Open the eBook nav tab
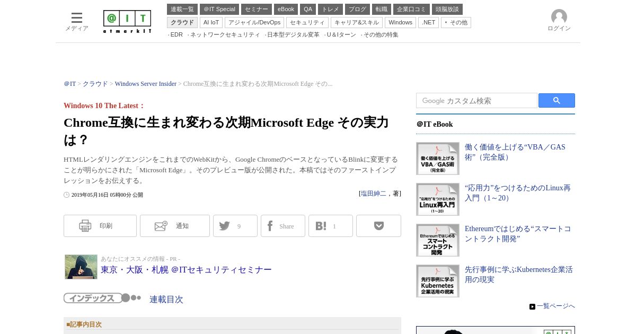 tap(286, 9)
